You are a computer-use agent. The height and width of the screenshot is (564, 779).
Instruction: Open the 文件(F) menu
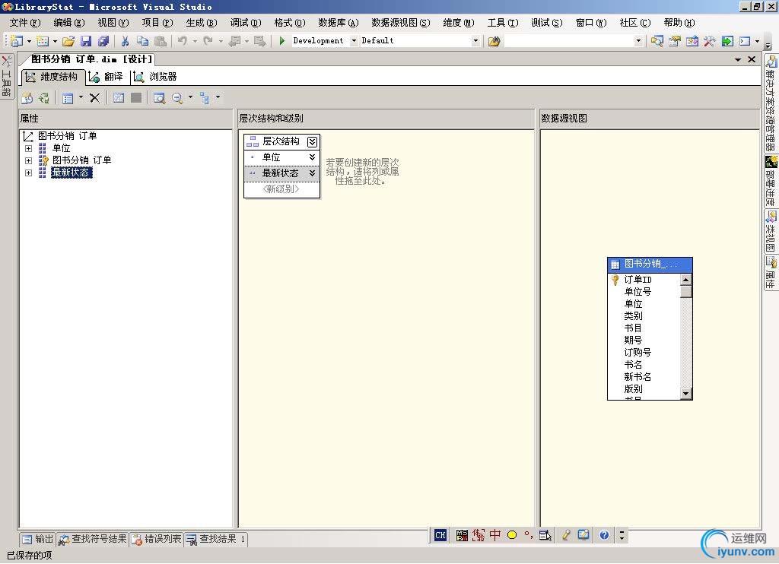pos(25,23)
